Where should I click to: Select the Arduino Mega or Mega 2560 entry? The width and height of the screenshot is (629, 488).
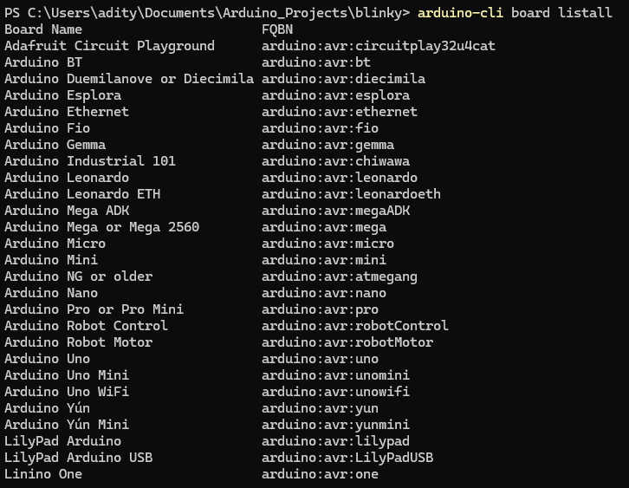[x=102, y=227]
